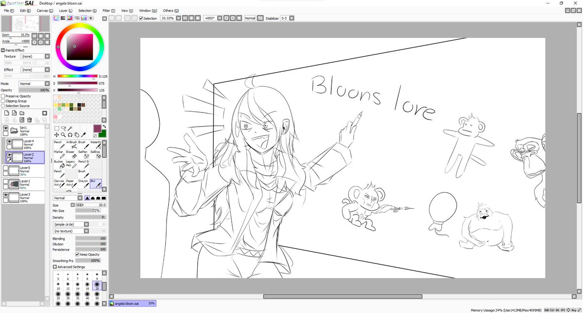
Task: Select the Zoom magnifier tool
Action: click(64, 135)
